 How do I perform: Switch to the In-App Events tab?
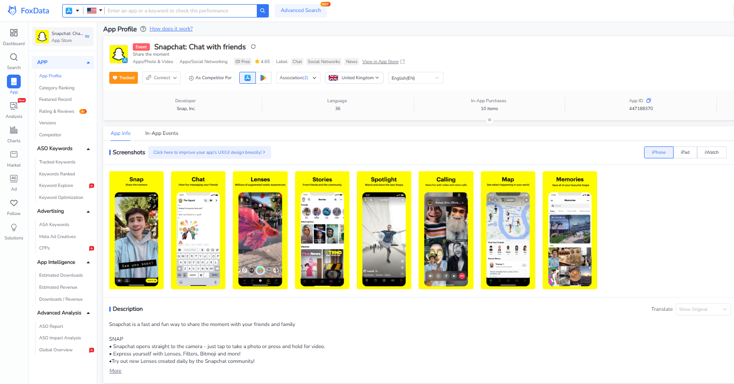click(161, 134)
